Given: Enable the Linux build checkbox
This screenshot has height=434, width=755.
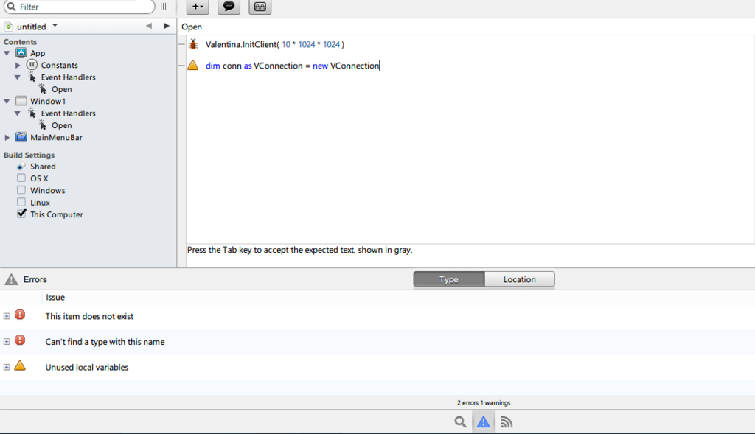Looking at the screenshot, I should coord(21,202).
